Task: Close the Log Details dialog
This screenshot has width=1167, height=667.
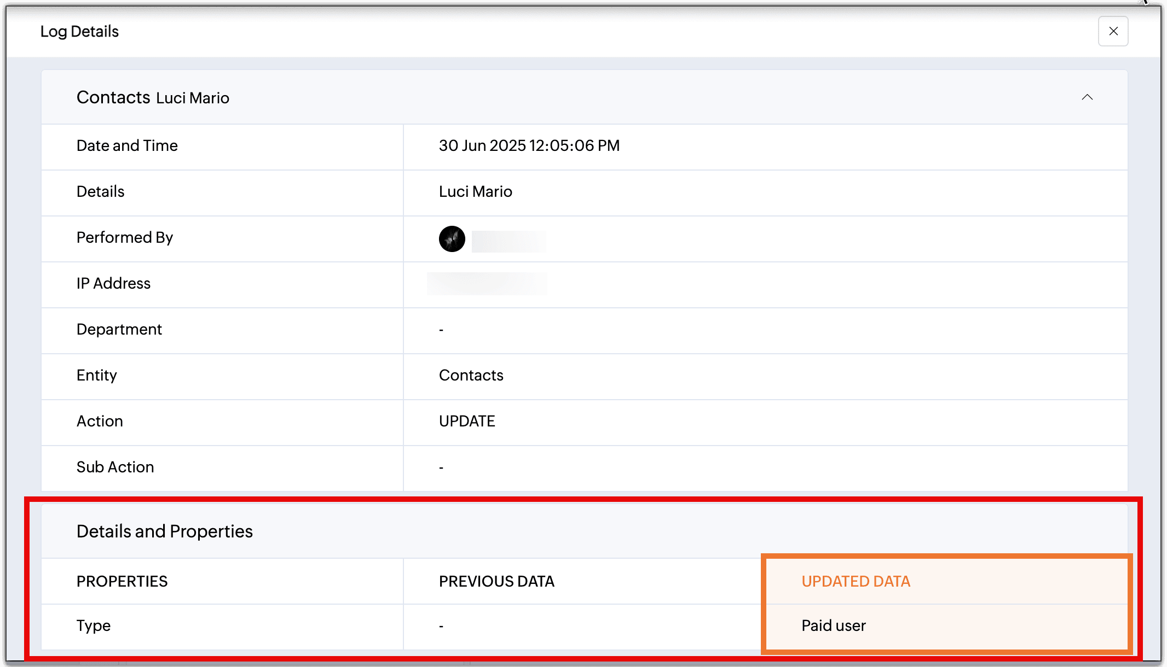Action: coord(1113,31)
